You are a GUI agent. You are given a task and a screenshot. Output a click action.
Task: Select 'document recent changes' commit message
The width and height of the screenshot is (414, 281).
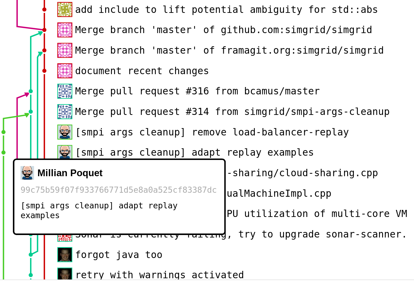[142, 71]
